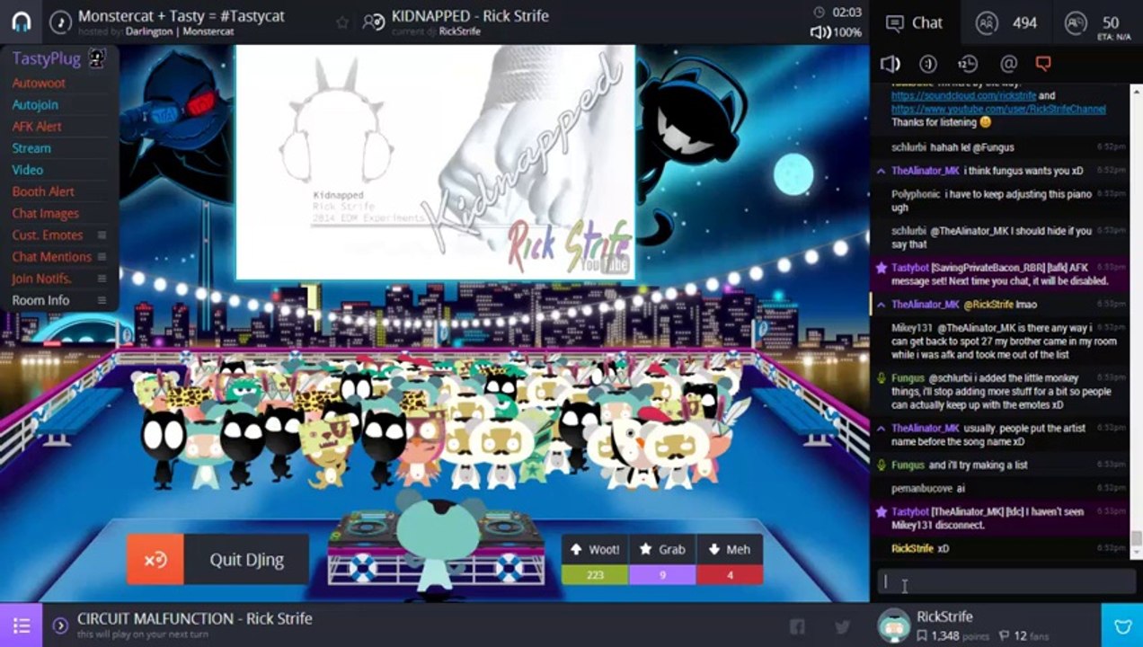Click the orange leave booth icon
The image size is (1143, 647).
(x=155, y=560)
